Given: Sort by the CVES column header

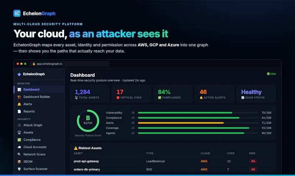Looking at the screenshot, I should [231, 153].
